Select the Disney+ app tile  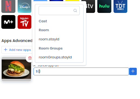pyautogui.click(x=24, y=6)
